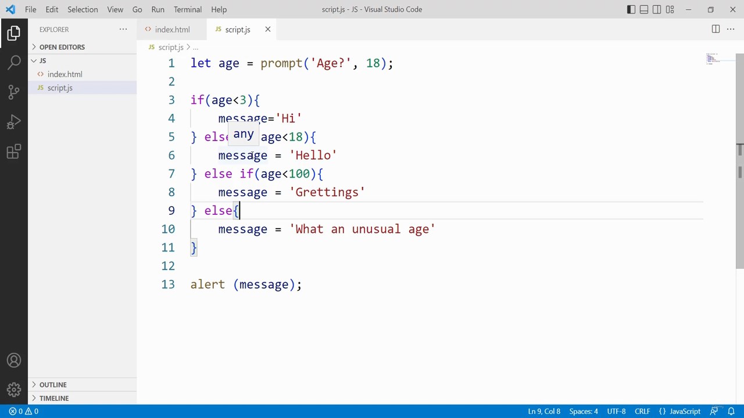Click the VS Code logo icon
Image resolution: width=744 pixels, height=418 pixels.
[x=10, y=9]
